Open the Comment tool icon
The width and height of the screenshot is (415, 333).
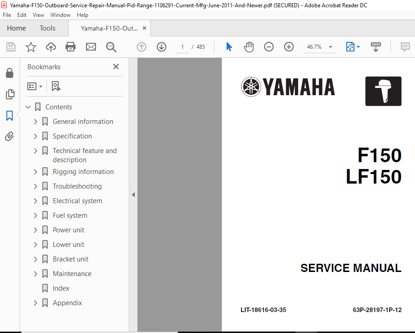coord(405,47)
